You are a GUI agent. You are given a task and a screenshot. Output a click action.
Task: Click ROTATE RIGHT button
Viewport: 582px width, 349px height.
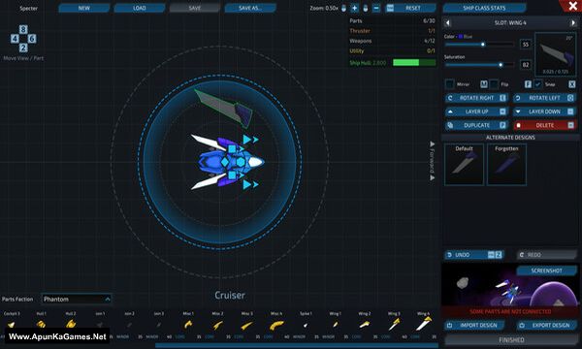click(476, 98)
